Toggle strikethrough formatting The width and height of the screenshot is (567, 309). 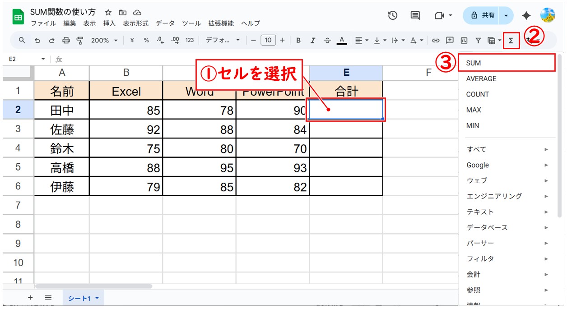tap(327, 41)
